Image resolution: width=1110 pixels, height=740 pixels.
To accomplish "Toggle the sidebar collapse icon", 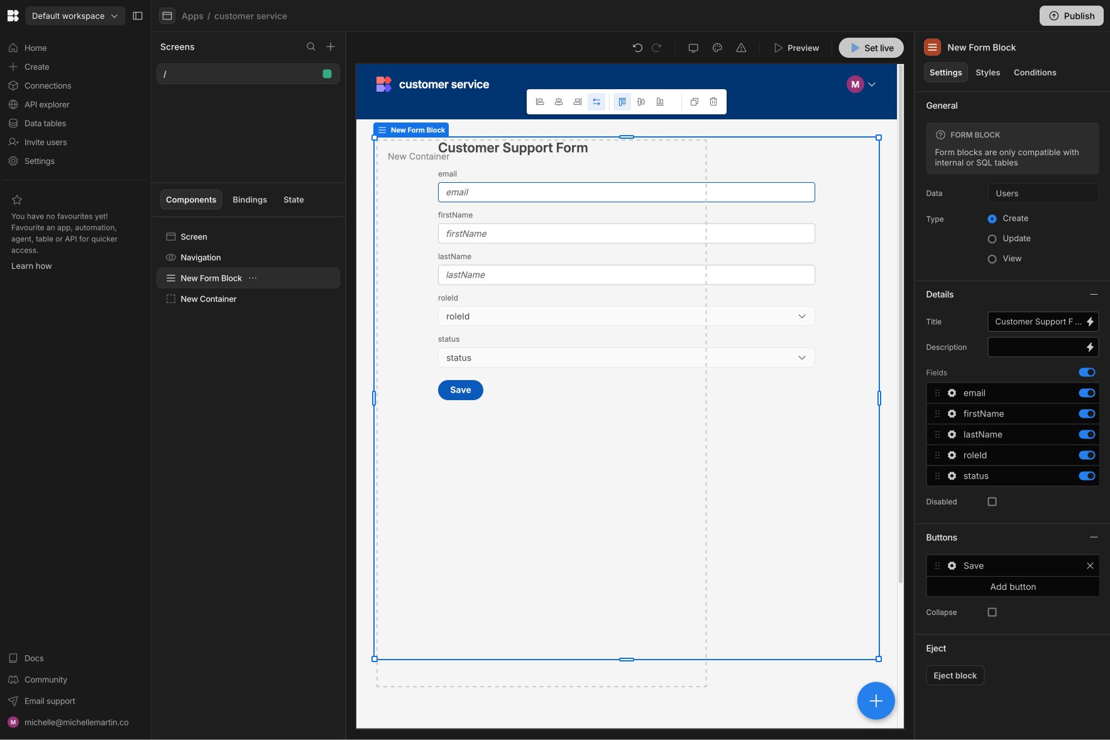I will tap(138, 16).
